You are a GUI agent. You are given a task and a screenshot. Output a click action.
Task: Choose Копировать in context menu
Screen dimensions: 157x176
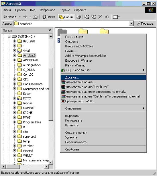[103, 121]
